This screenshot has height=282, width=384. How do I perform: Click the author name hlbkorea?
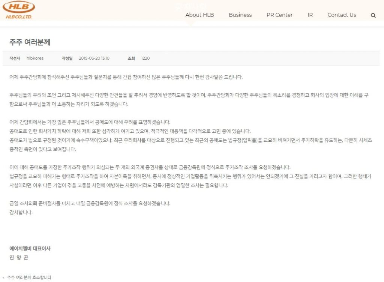coord(35,58)
